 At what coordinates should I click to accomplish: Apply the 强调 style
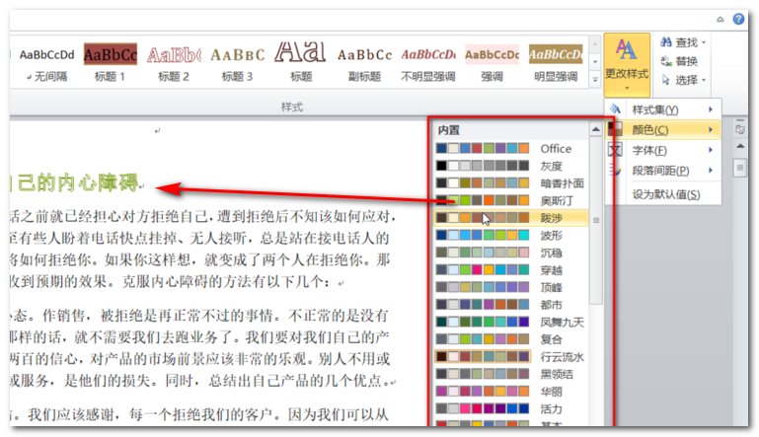[x=492, y=63]
